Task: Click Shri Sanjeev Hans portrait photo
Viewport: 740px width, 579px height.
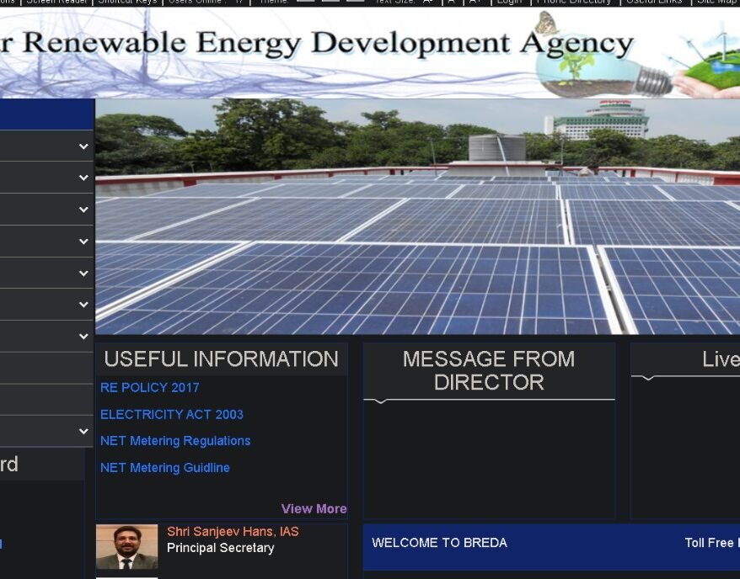Action: [x=126, y=547]
